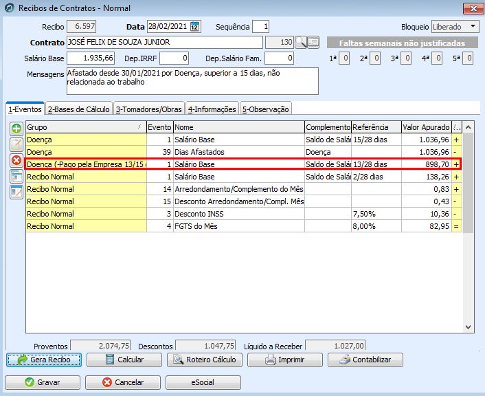Click the Sequência input field

(x=261, y=27)
